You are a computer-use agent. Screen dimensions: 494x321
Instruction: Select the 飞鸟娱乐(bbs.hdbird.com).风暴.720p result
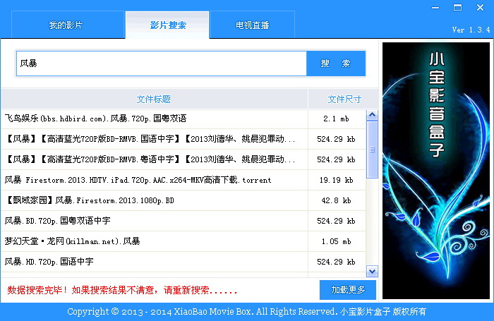(x=155, y=119)
